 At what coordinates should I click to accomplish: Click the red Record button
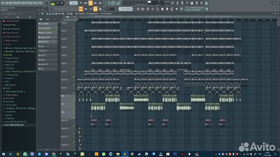67,3
